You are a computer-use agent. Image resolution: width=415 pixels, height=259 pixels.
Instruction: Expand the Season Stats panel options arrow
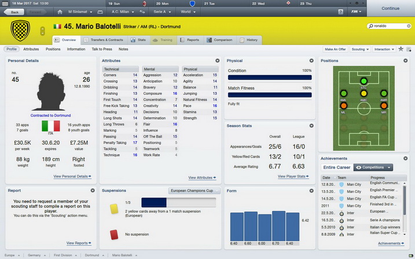pos(311,126)
